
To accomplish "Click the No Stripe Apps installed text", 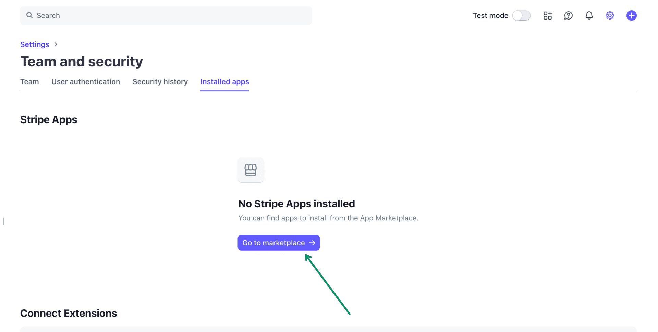I will [296, 204].
